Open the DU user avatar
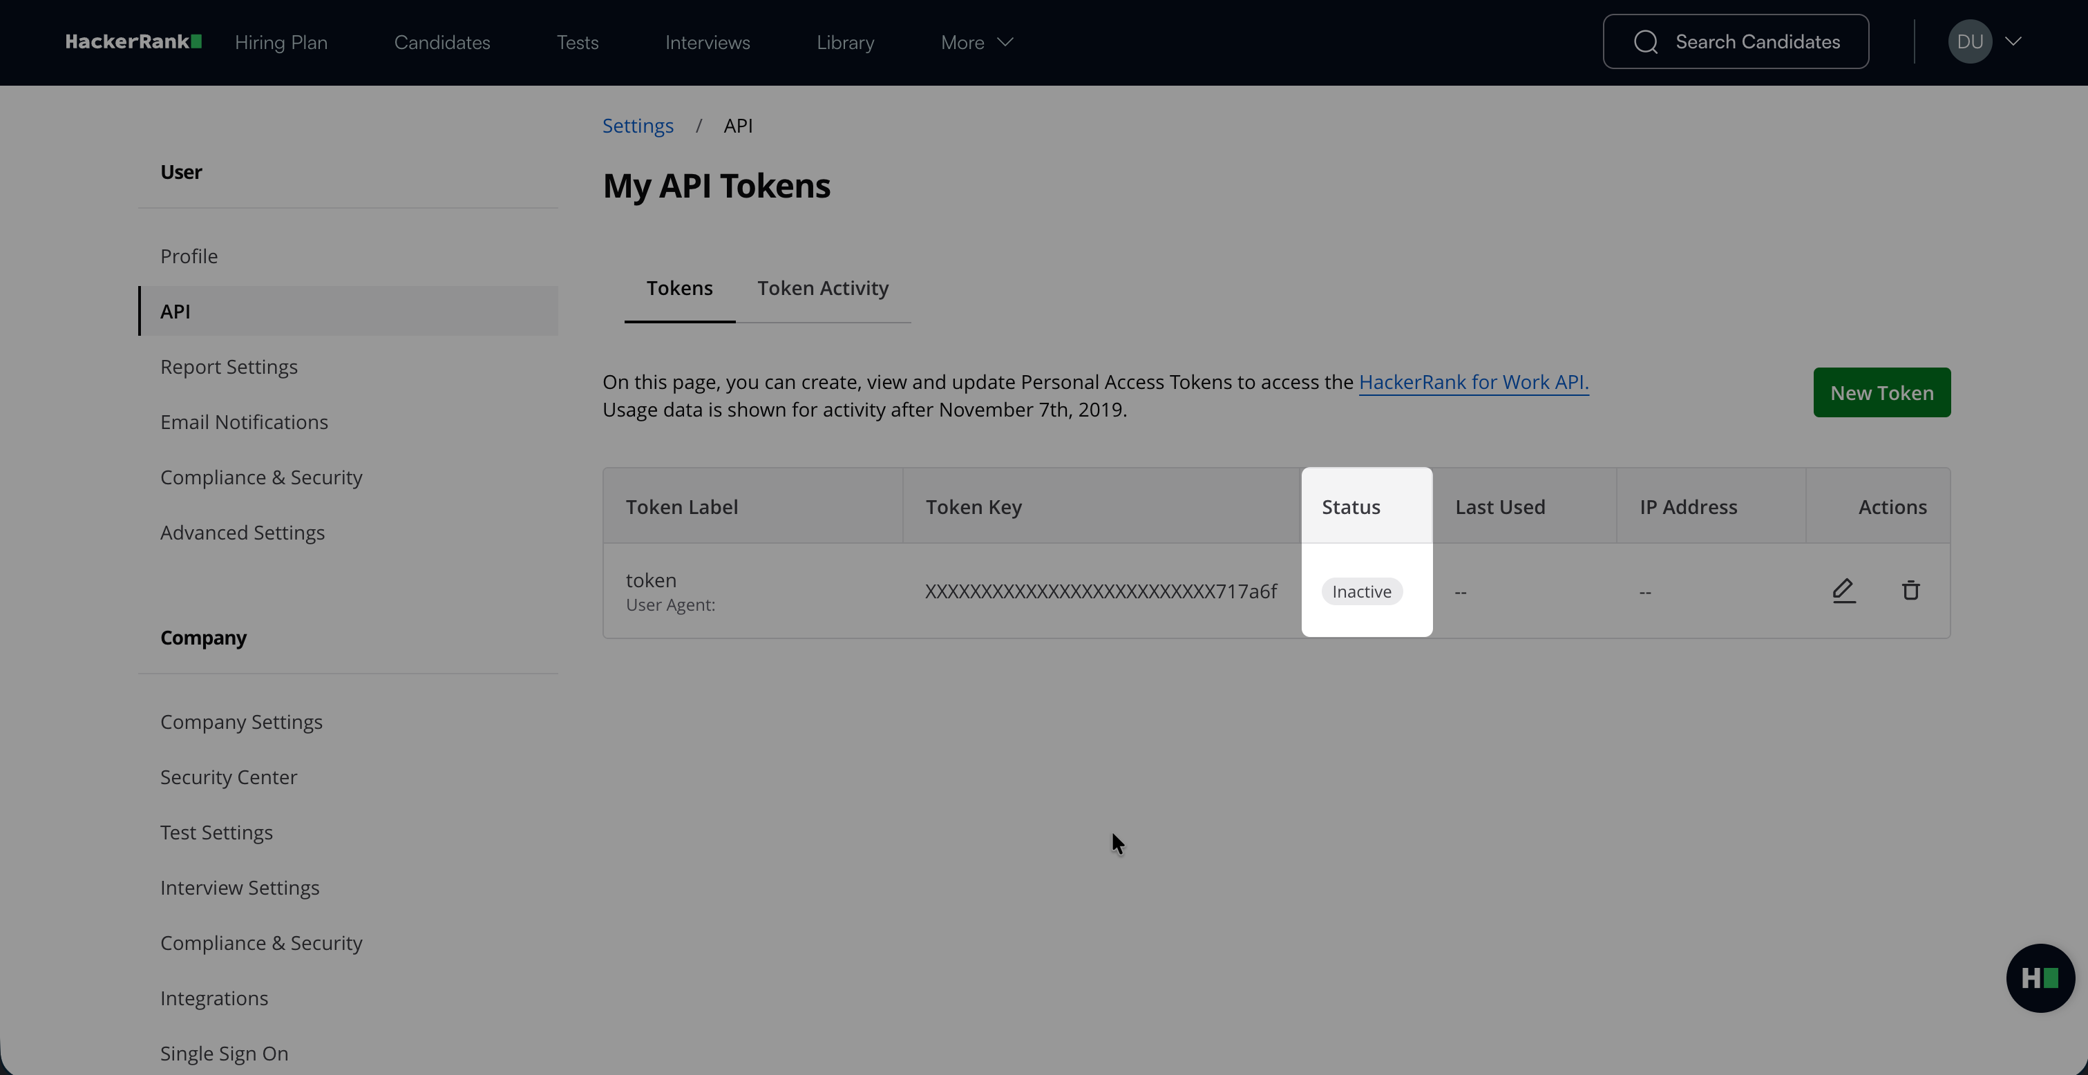Image resolution: width=2088 pixels, height=1075 pixels. click(x=1970, y=42)
